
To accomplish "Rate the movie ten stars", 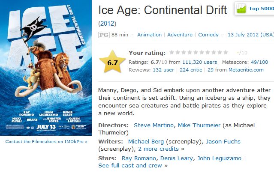I will point(226,53).
